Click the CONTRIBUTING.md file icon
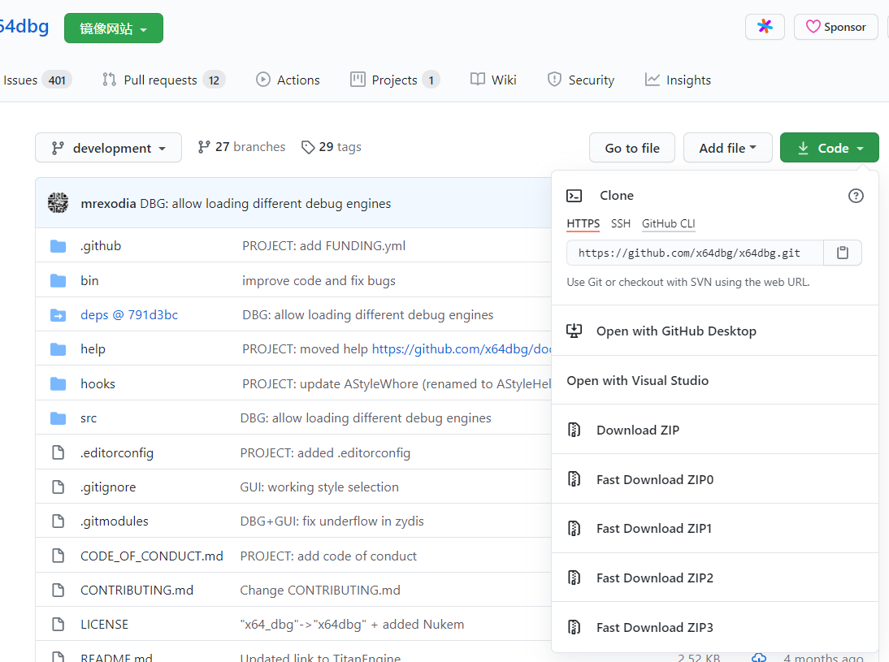 [x=58, y=590]
